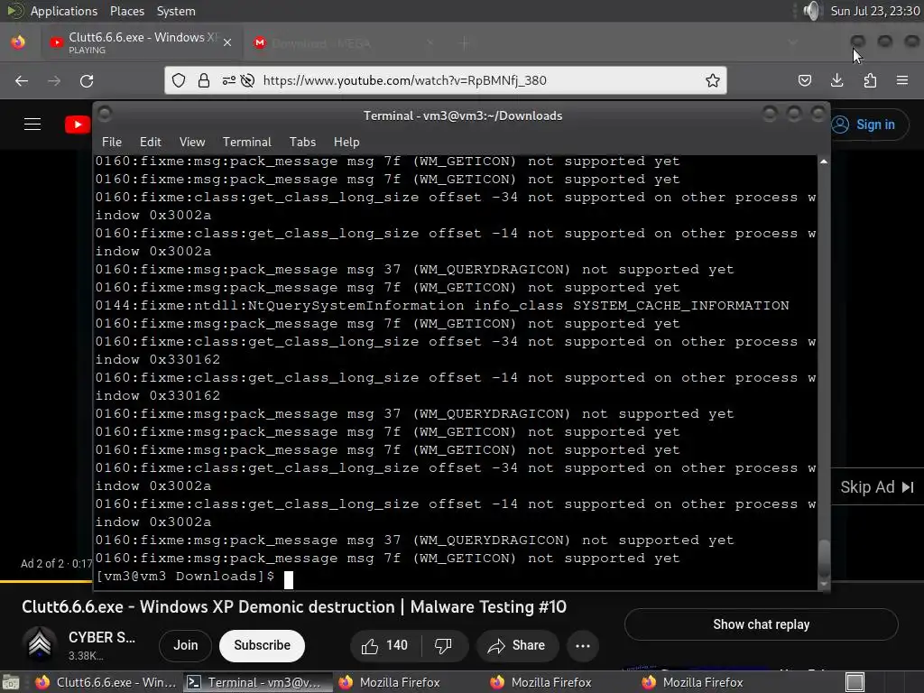
Task: Click the 'Ad 2 of 2' label
Action: point(42,563)
